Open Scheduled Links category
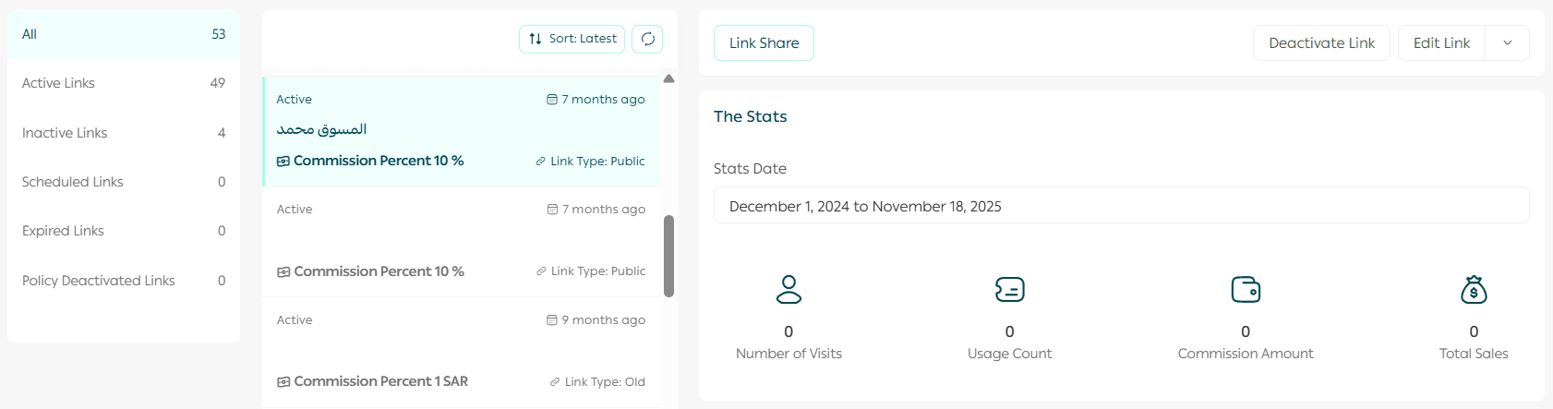The image size is (1553, 409). (124, 182)
